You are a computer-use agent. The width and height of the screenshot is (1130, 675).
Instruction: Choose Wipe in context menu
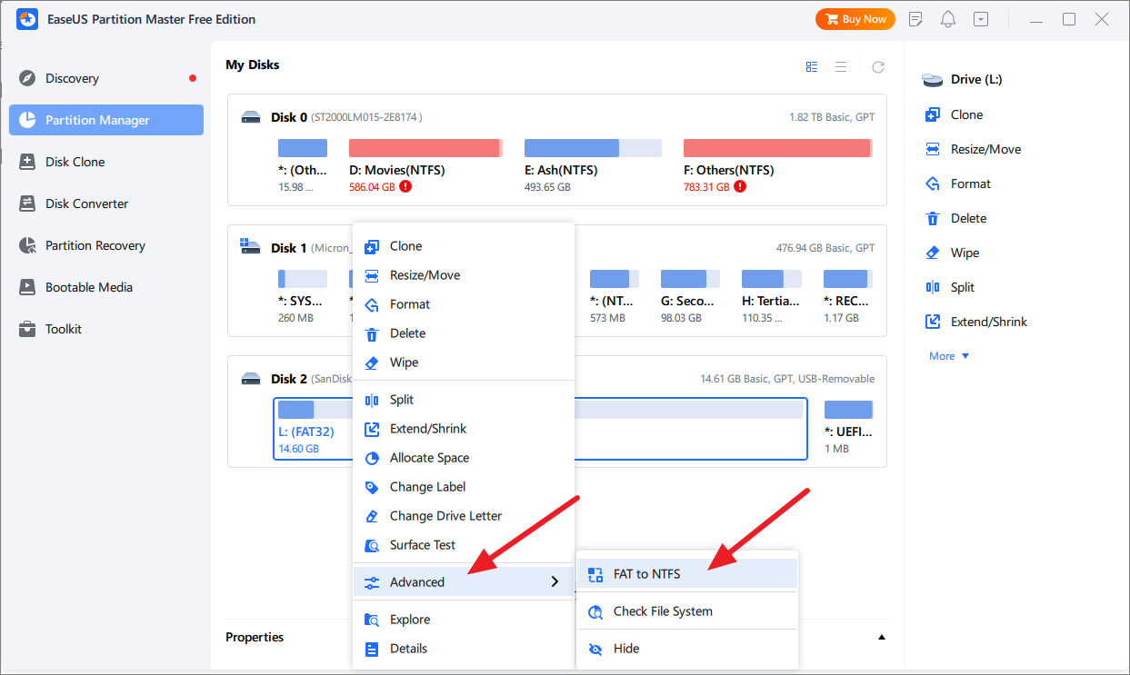click(x=464, y=362)
